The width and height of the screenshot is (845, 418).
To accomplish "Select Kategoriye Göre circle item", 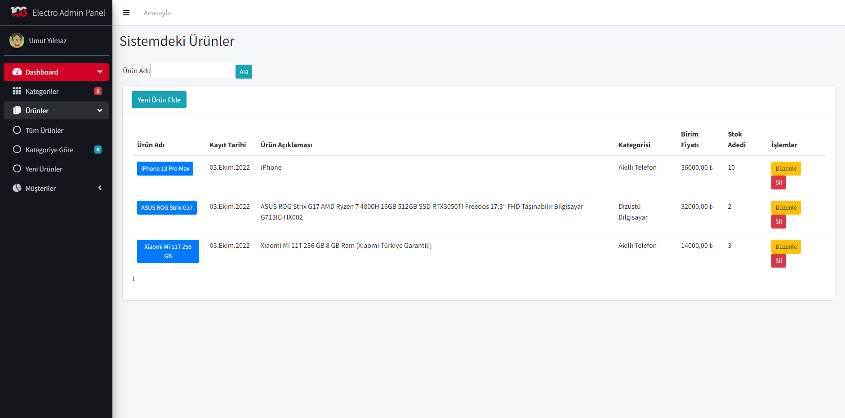I will [x=17, y=150].
